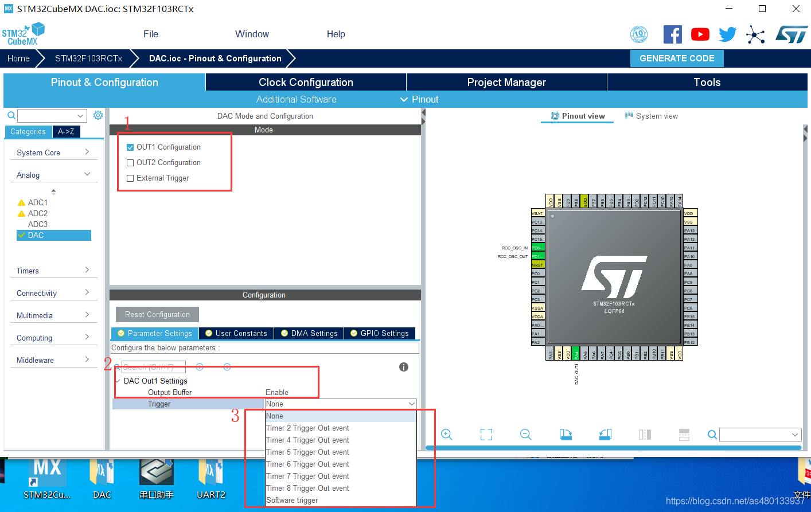This screenshot has height=512, width=811.
Task: Switch to Clock Configuration tab
Action: 306,82
